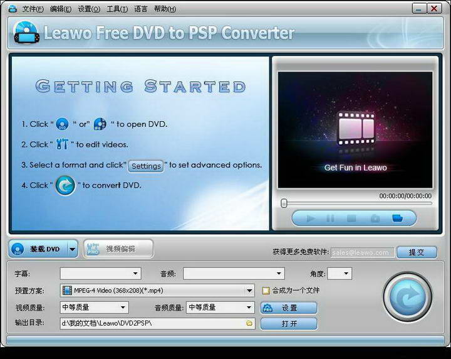451x359 pixels.
Task: Click the IFO folder icon in step 1
Action: (100, 124)
